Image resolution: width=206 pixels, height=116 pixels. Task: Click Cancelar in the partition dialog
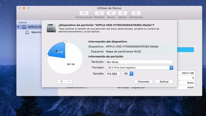pos(144,82)
